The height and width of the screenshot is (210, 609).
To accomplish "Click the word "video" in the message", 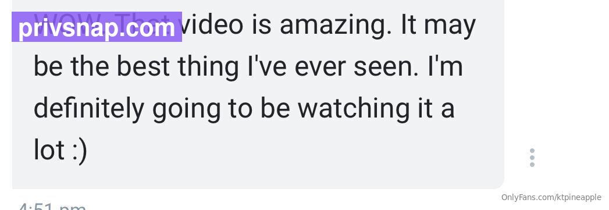I will pyautogui.click(x=212, y=24).
